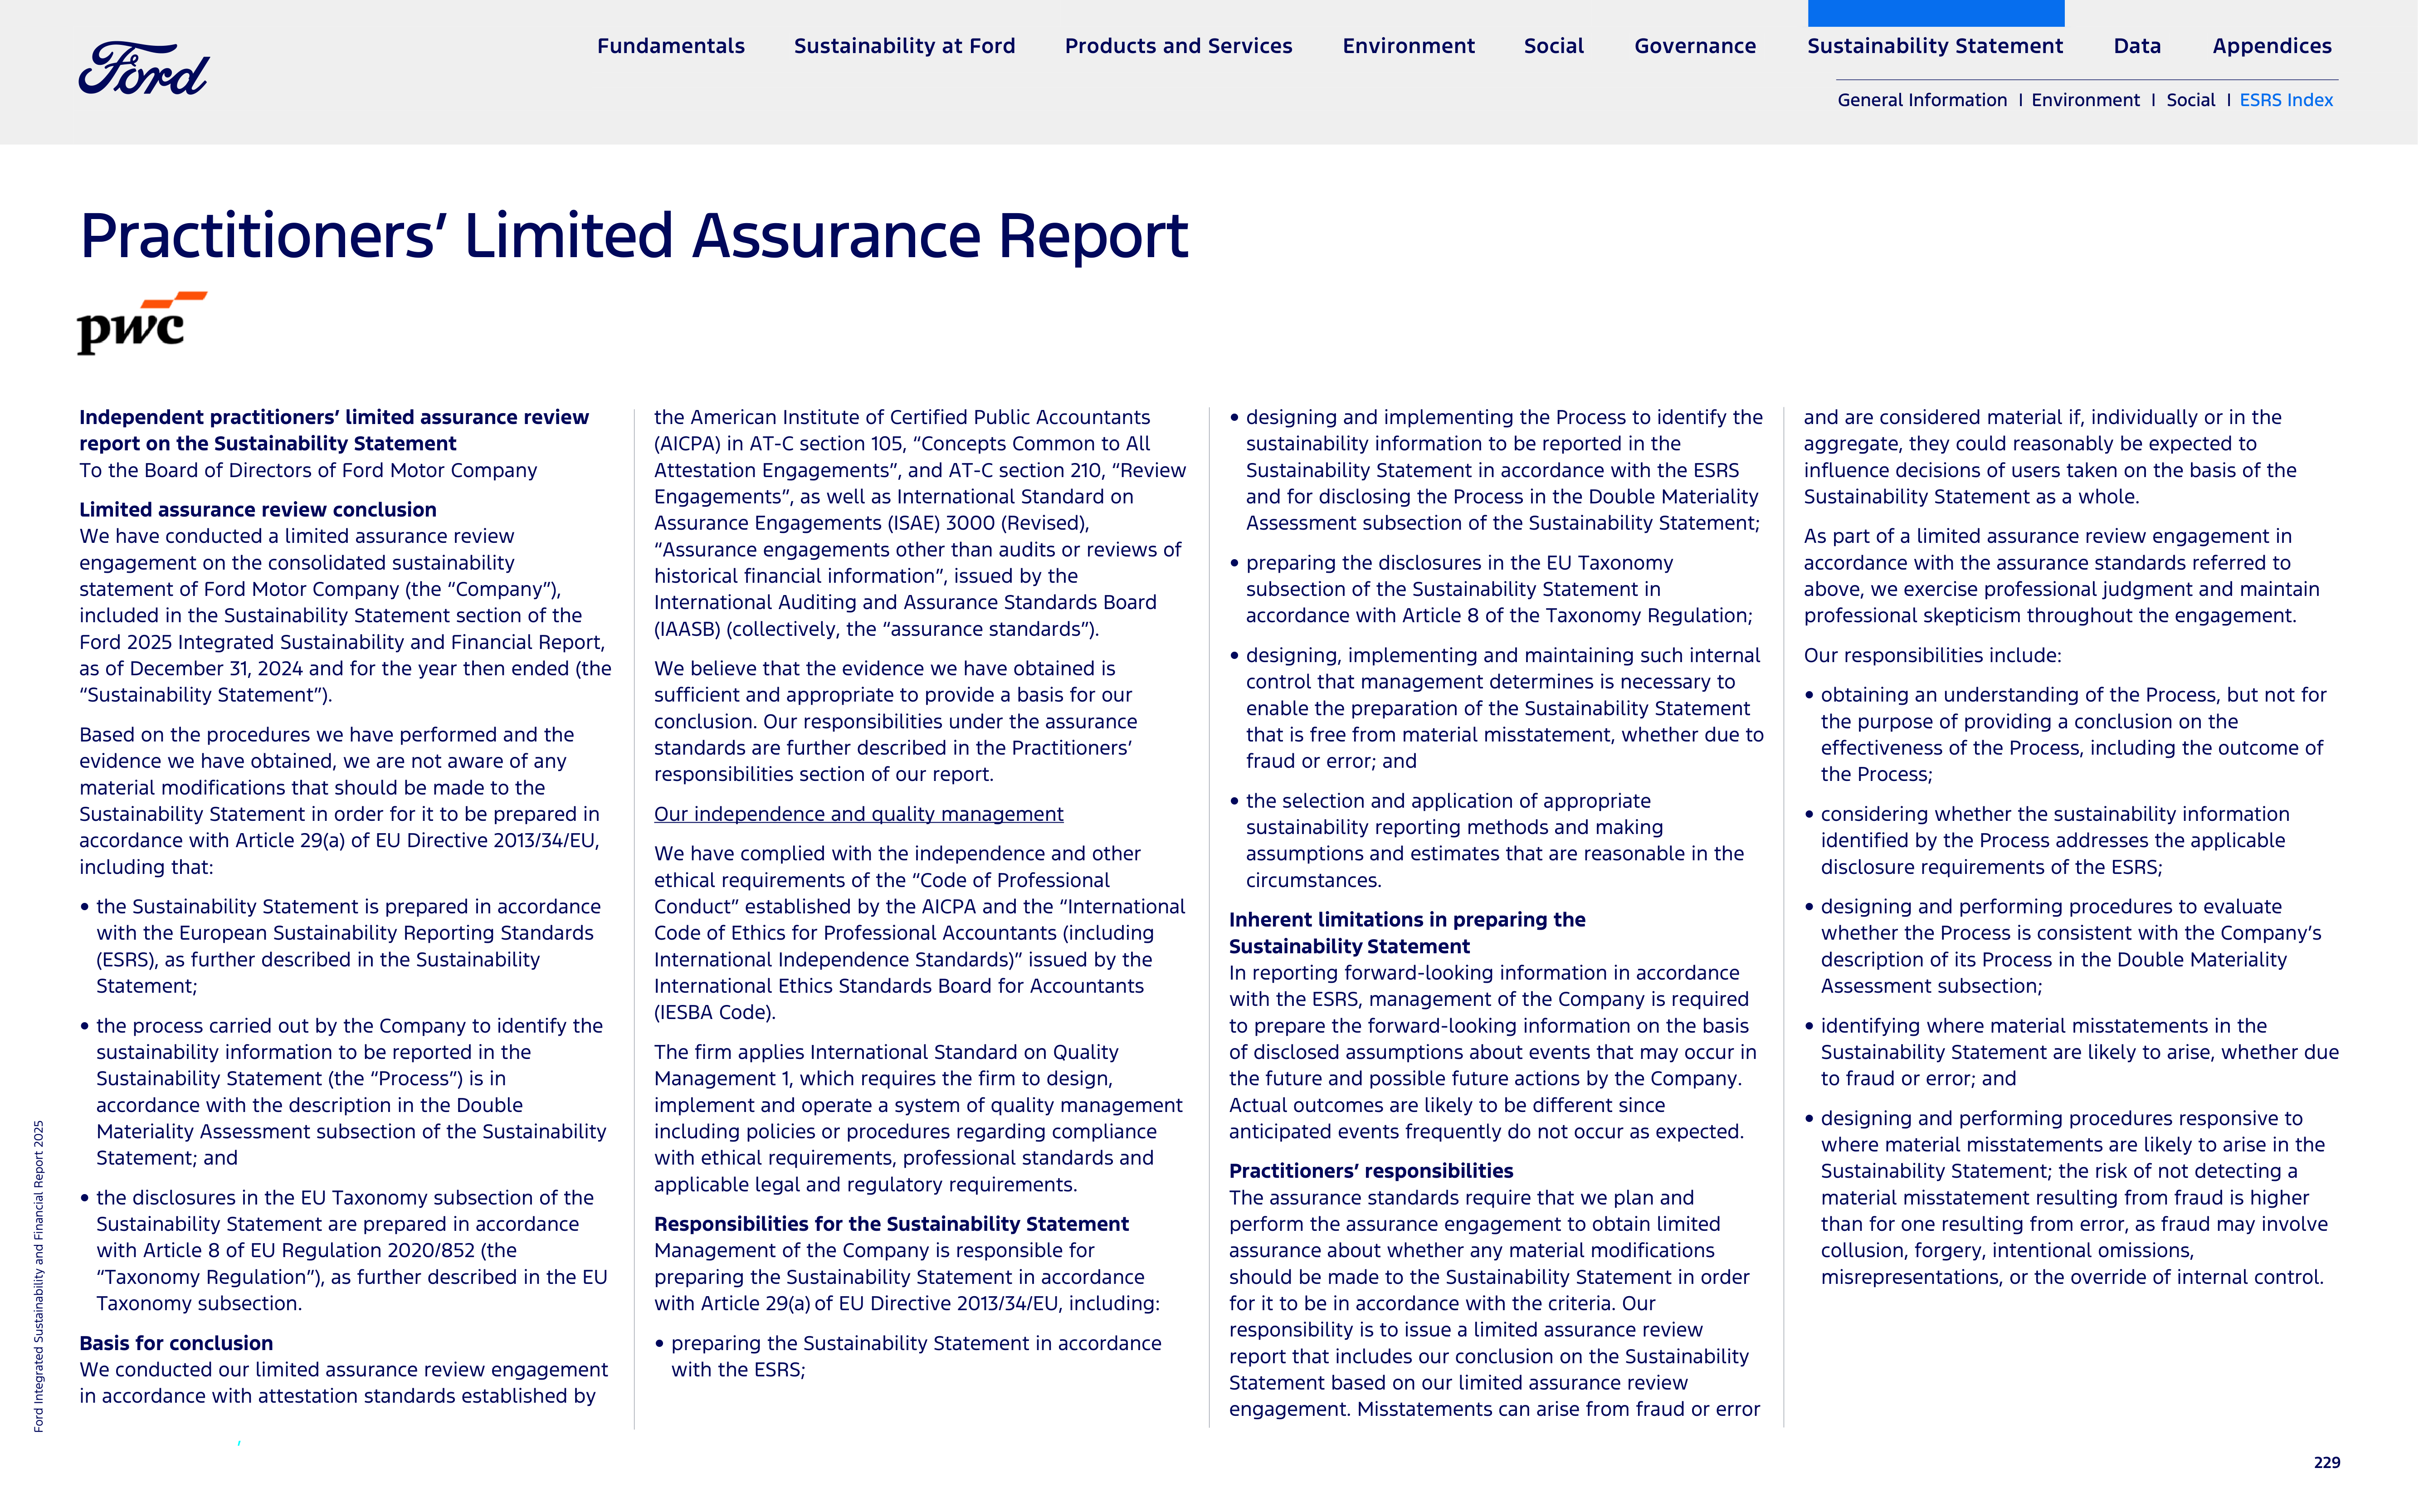Go to General Information sub-section link
2419x1512 pixels.
coord(1922,100)
